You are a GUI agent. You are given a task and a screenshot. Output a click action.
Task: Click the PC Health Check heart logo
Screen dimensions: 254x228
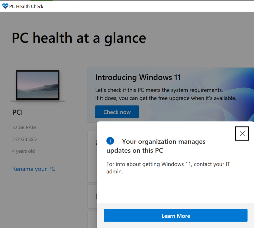pos(5,6)
